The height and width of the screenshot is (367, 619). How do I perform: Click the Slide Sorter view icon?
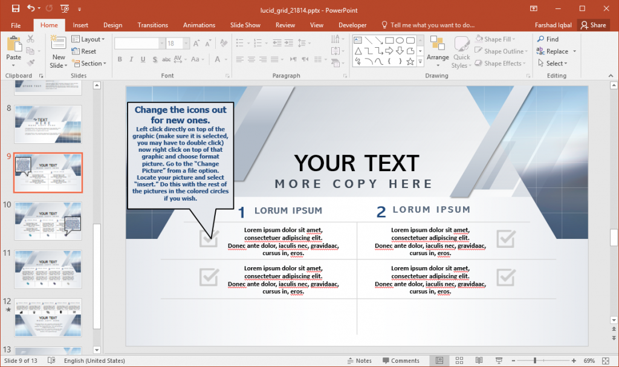[459, 360]
